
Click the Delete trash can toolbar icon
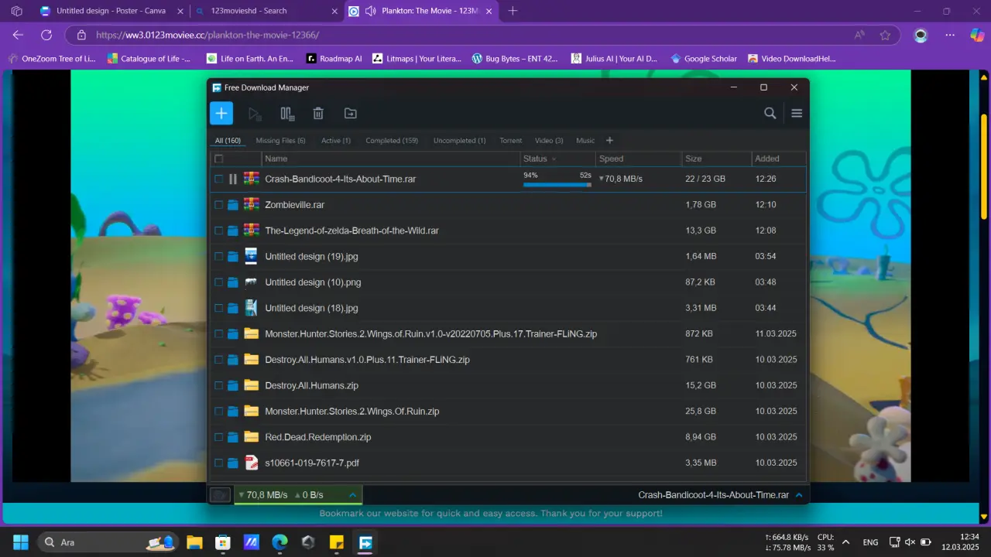318,114
